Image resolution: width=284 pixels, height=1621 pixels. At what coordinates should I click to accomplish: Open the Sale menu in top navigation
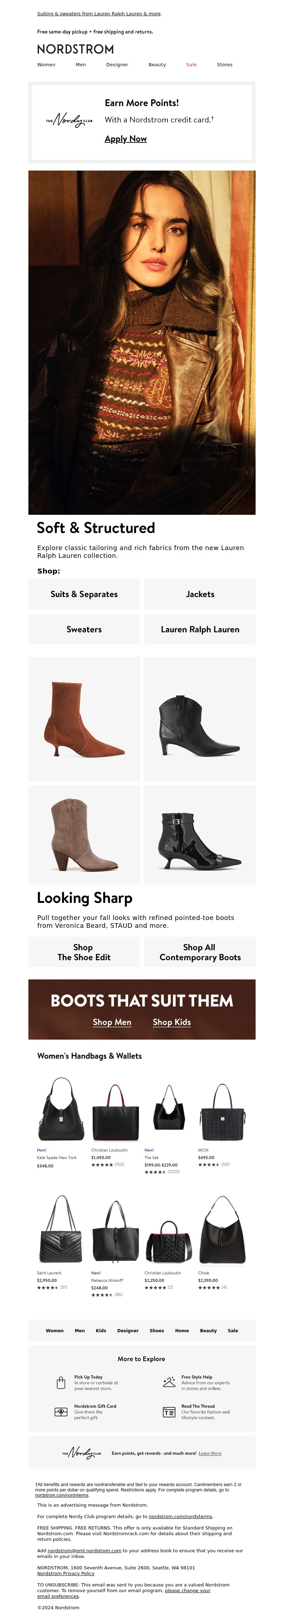point(191,65)
